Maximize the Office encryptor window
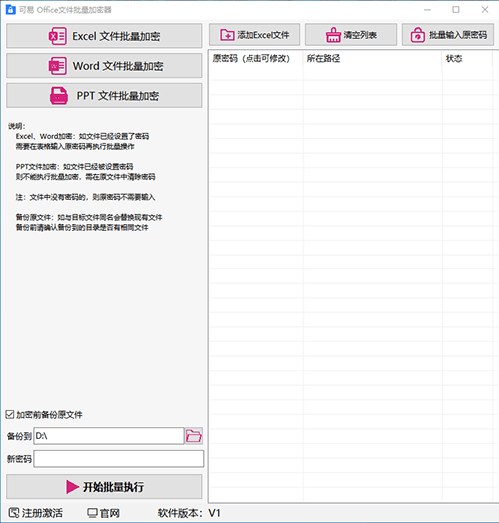 [456, 10]
